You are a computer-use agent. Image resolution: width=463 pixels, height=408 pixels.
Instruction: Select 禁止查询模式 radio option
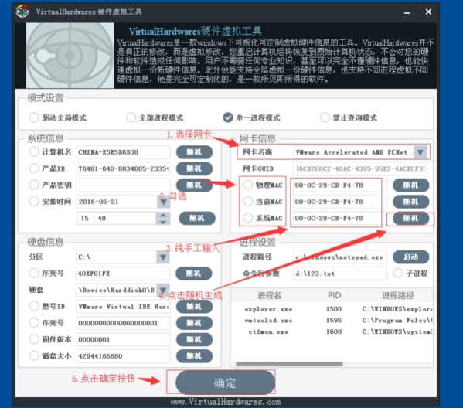point(325,117)
